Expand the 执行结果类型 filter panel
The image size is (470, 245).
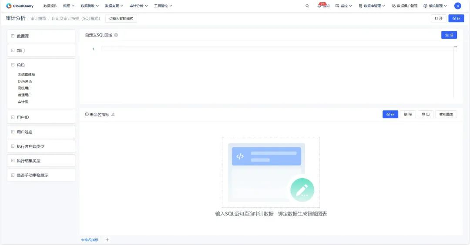click(x=13, y=161)
